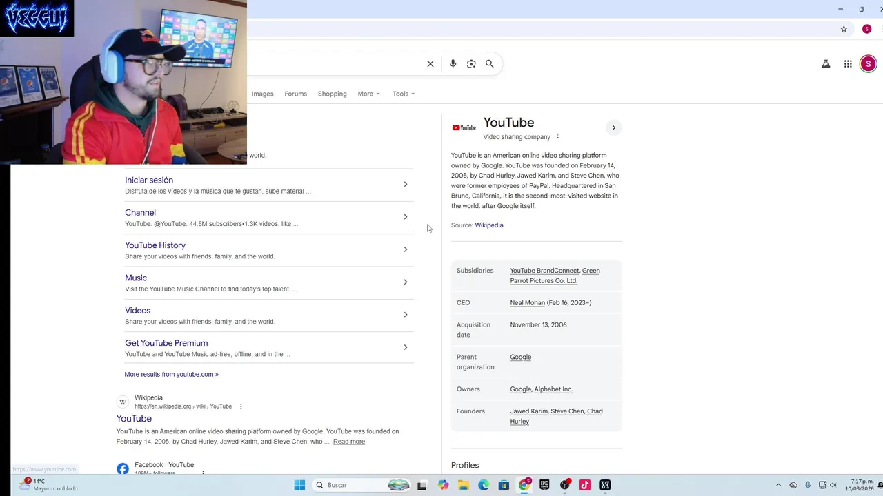The width and height of the screenshot is (883, 496).
Task: Show hidden system tray icons
Action: pos(778,485)
